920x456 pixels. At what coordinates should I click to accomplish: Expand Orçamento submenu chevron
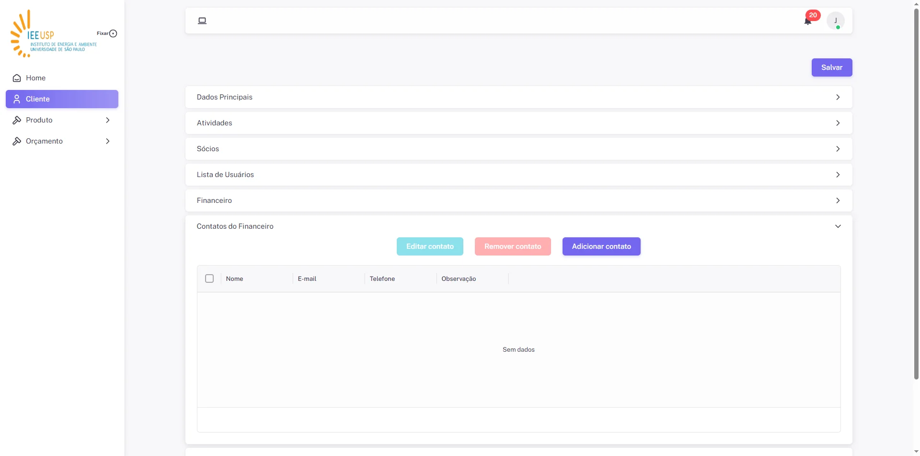pos(108,141)
